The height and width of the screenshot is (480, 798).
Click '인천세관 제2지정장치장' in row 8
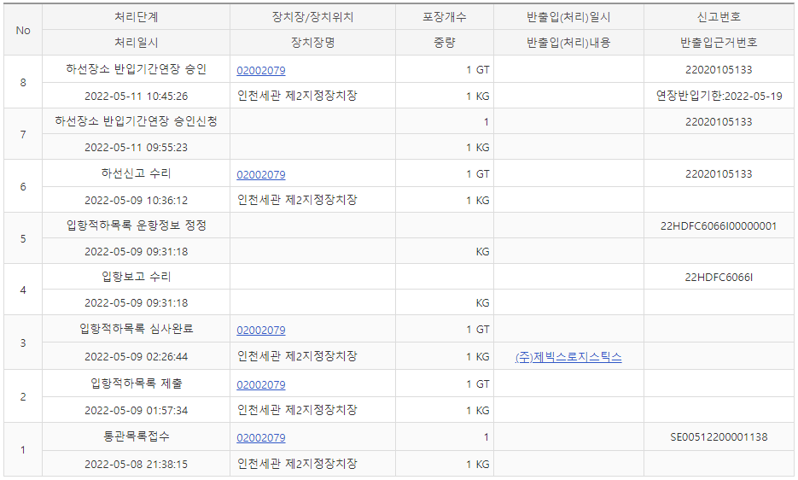[x=297, y=96]
